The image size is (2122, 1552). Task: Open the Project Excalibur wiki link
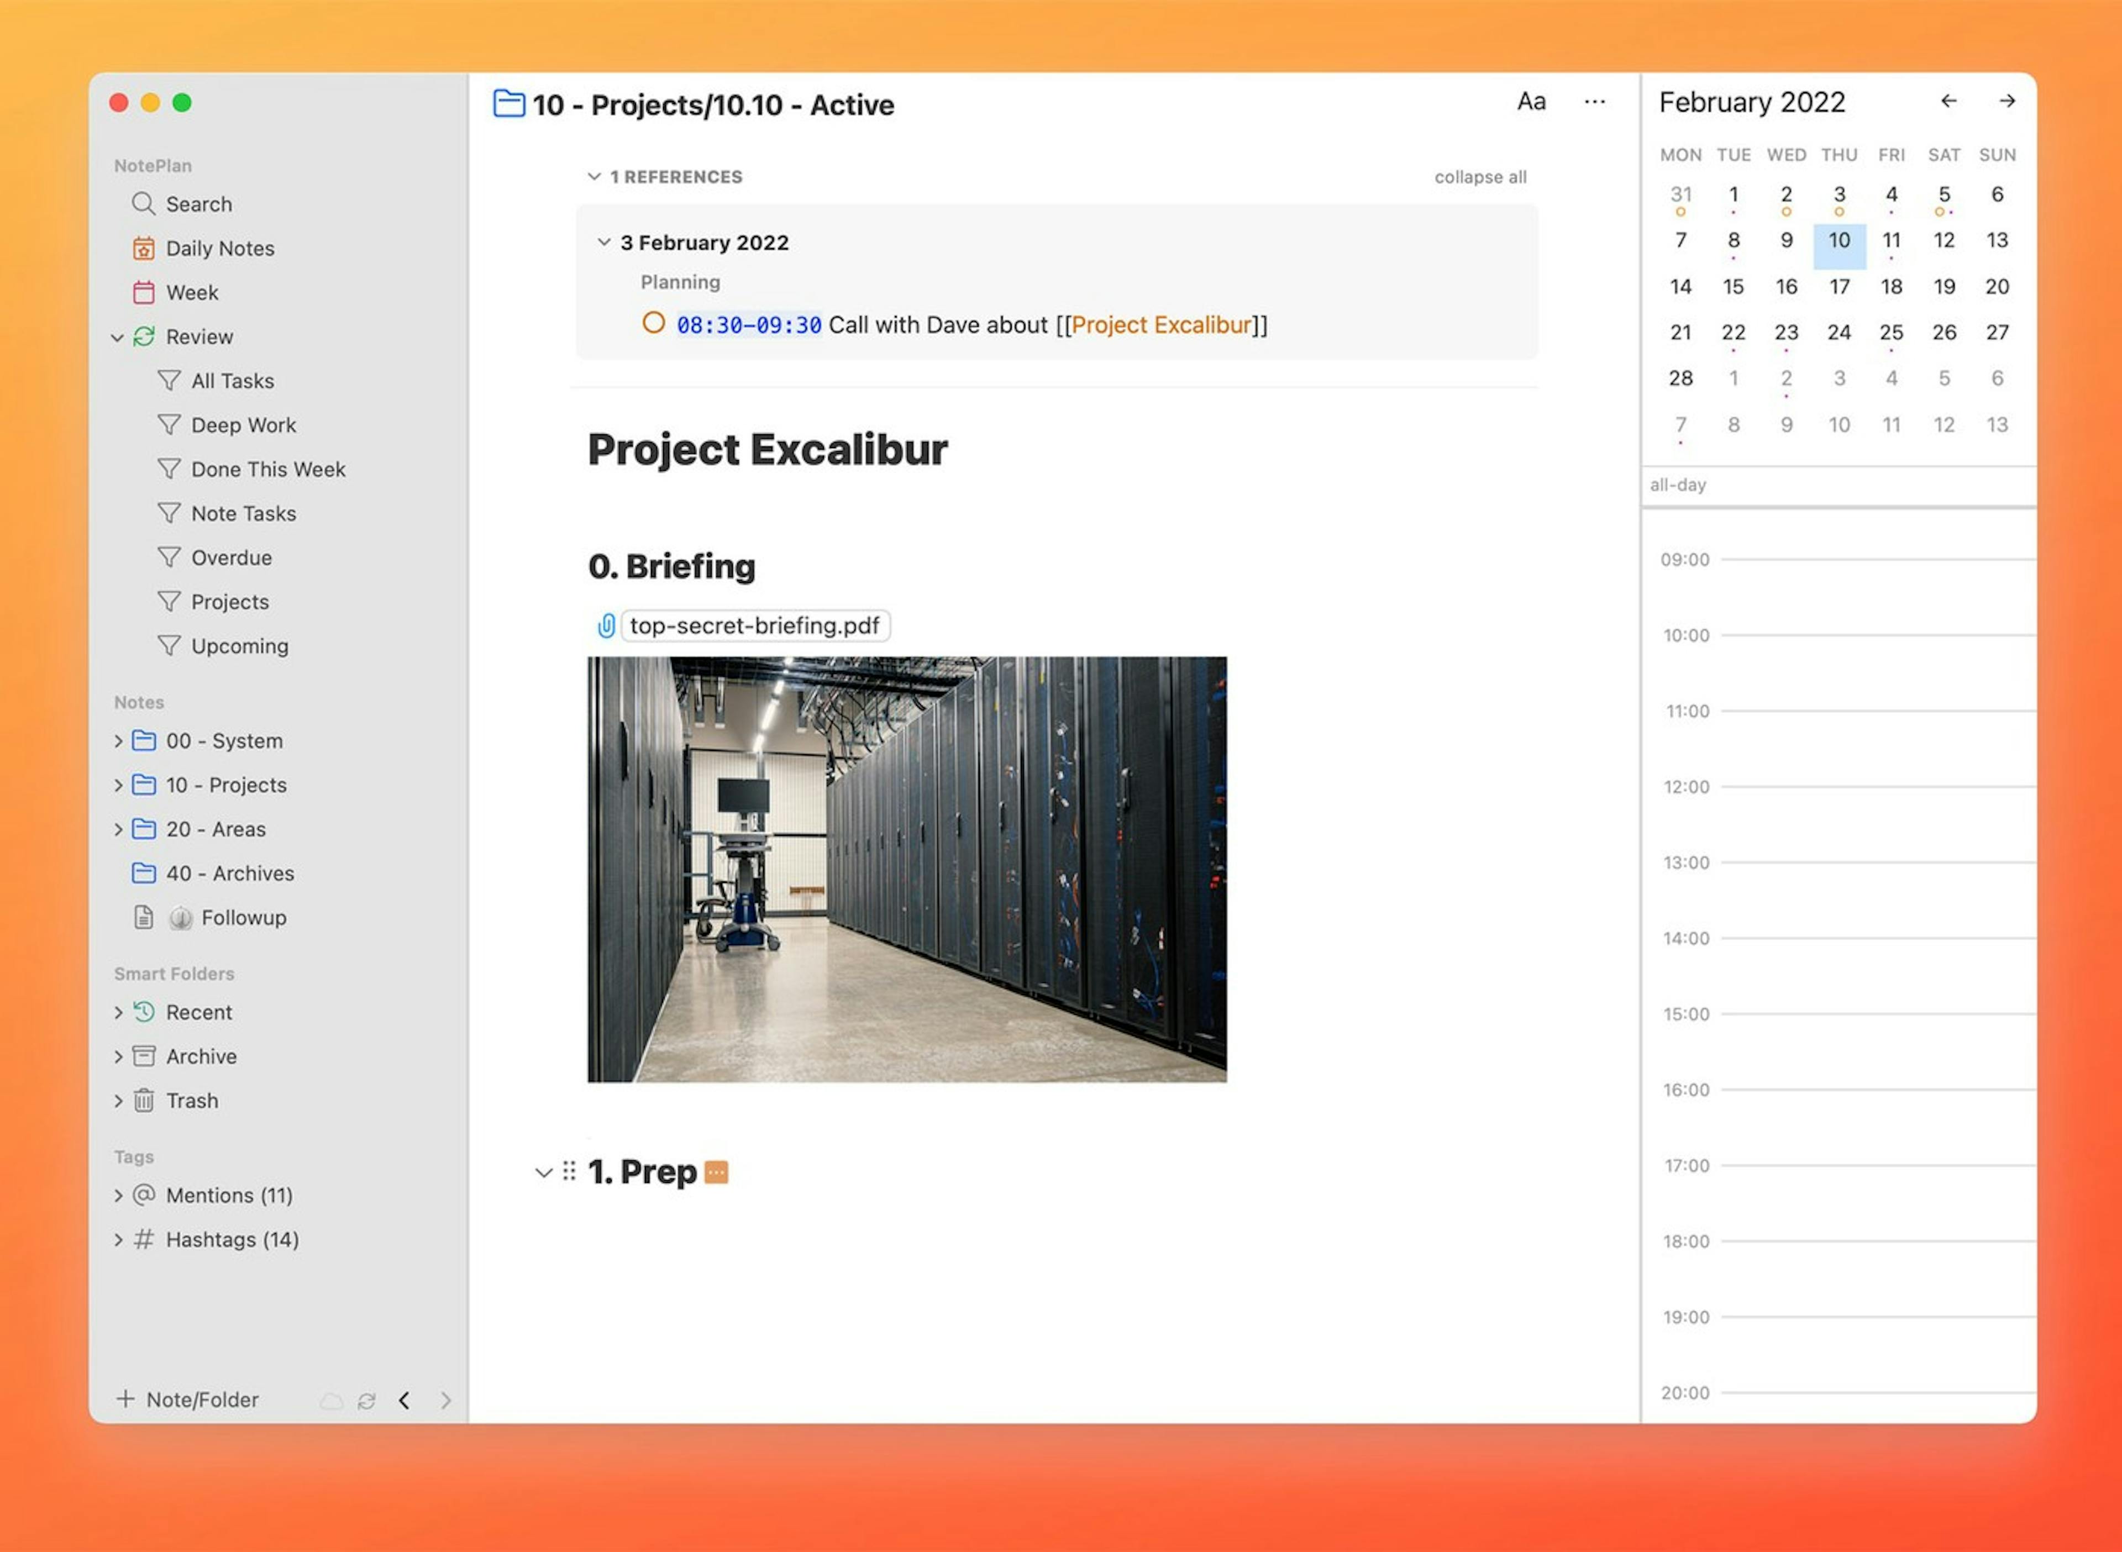1161,325
